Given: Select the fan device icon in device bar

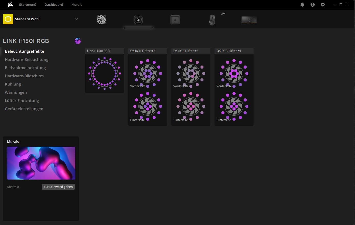Looking at the screenshot, I should click(x=101, y=20).
